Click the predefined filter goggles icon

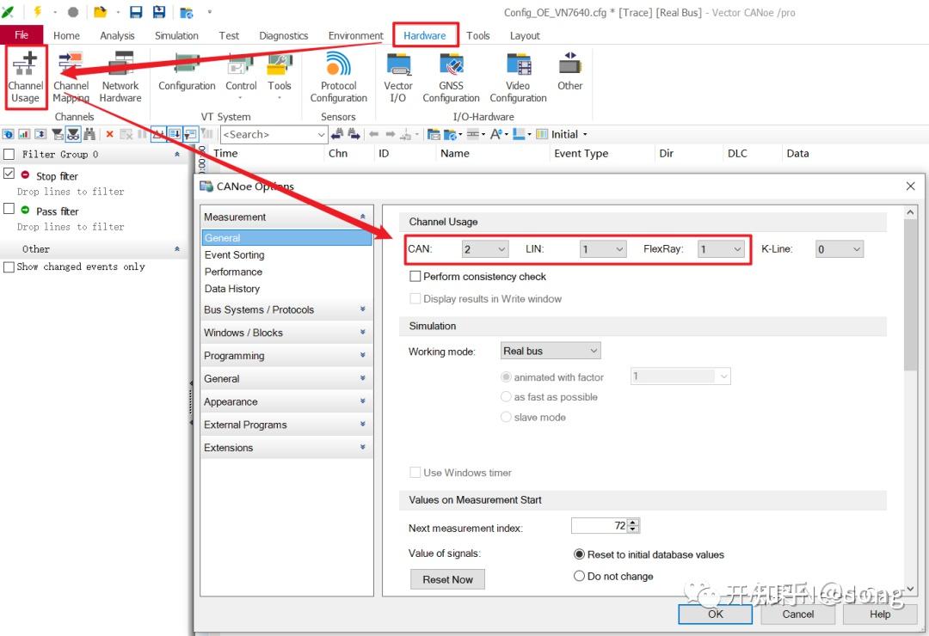pyautogui.click(x=73, y=134)
